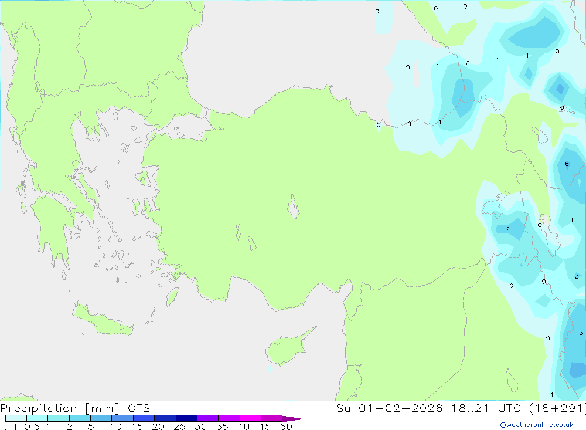Pick the 5–10 mm legend swatch
This screenshot has width=586, height=430.
click(x=101, y=418)
